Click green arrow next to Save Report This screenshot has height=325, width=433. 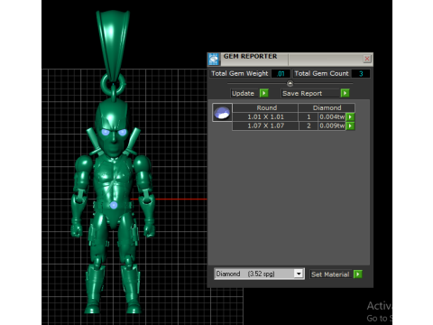coord(345,93)
